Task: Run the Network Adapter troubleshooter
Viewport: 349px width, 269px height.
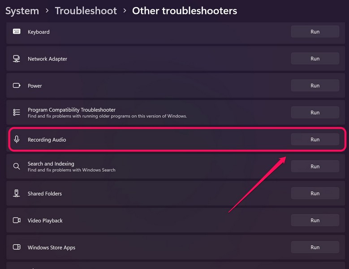Action: tap(315, 59)
